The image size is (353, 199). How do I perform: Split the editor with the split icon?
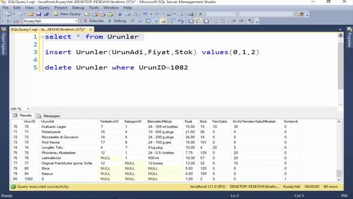pyautogui.click(x=340, y=35)
